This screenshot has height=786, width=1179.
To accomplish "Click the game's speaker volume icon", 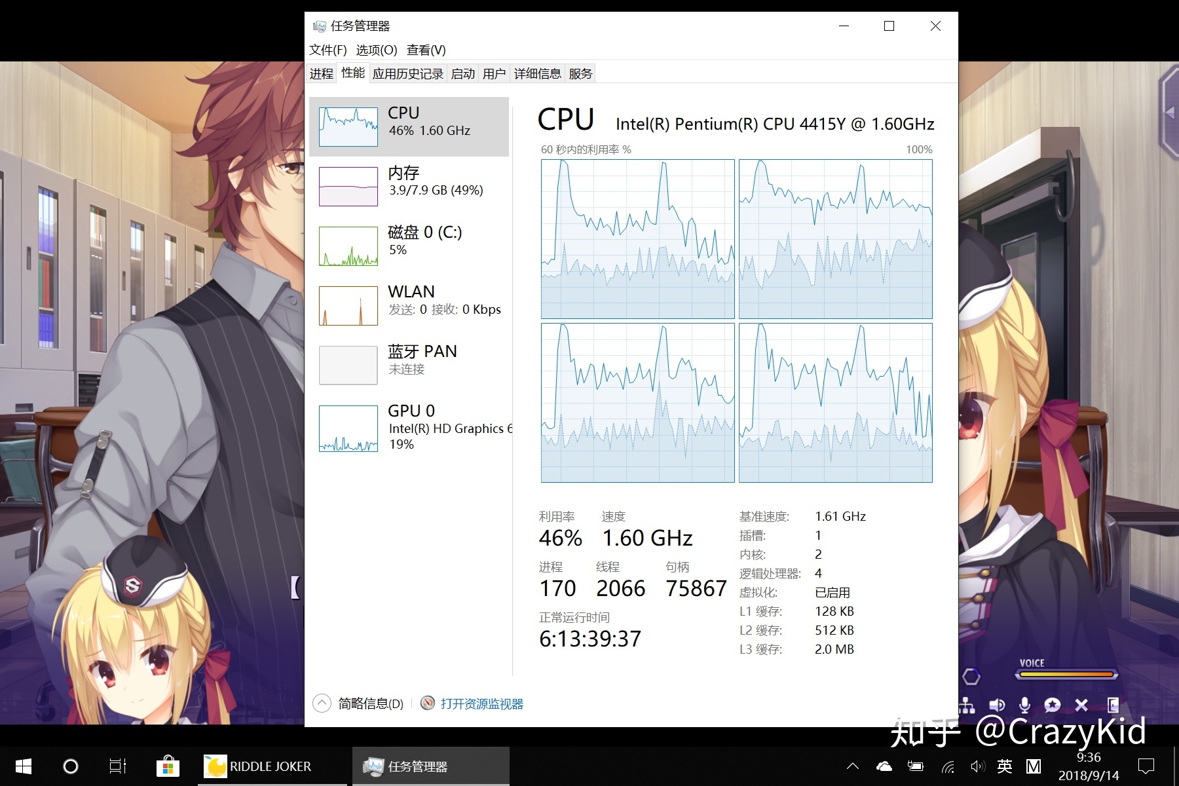I will click(x=996, y=705).
